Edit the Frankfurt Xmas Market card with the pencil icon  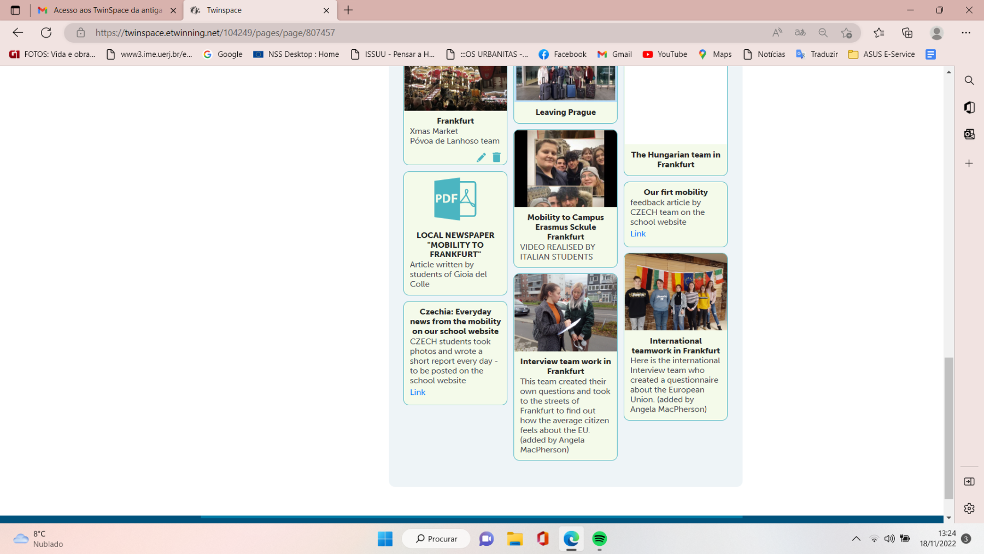[481, 158]
